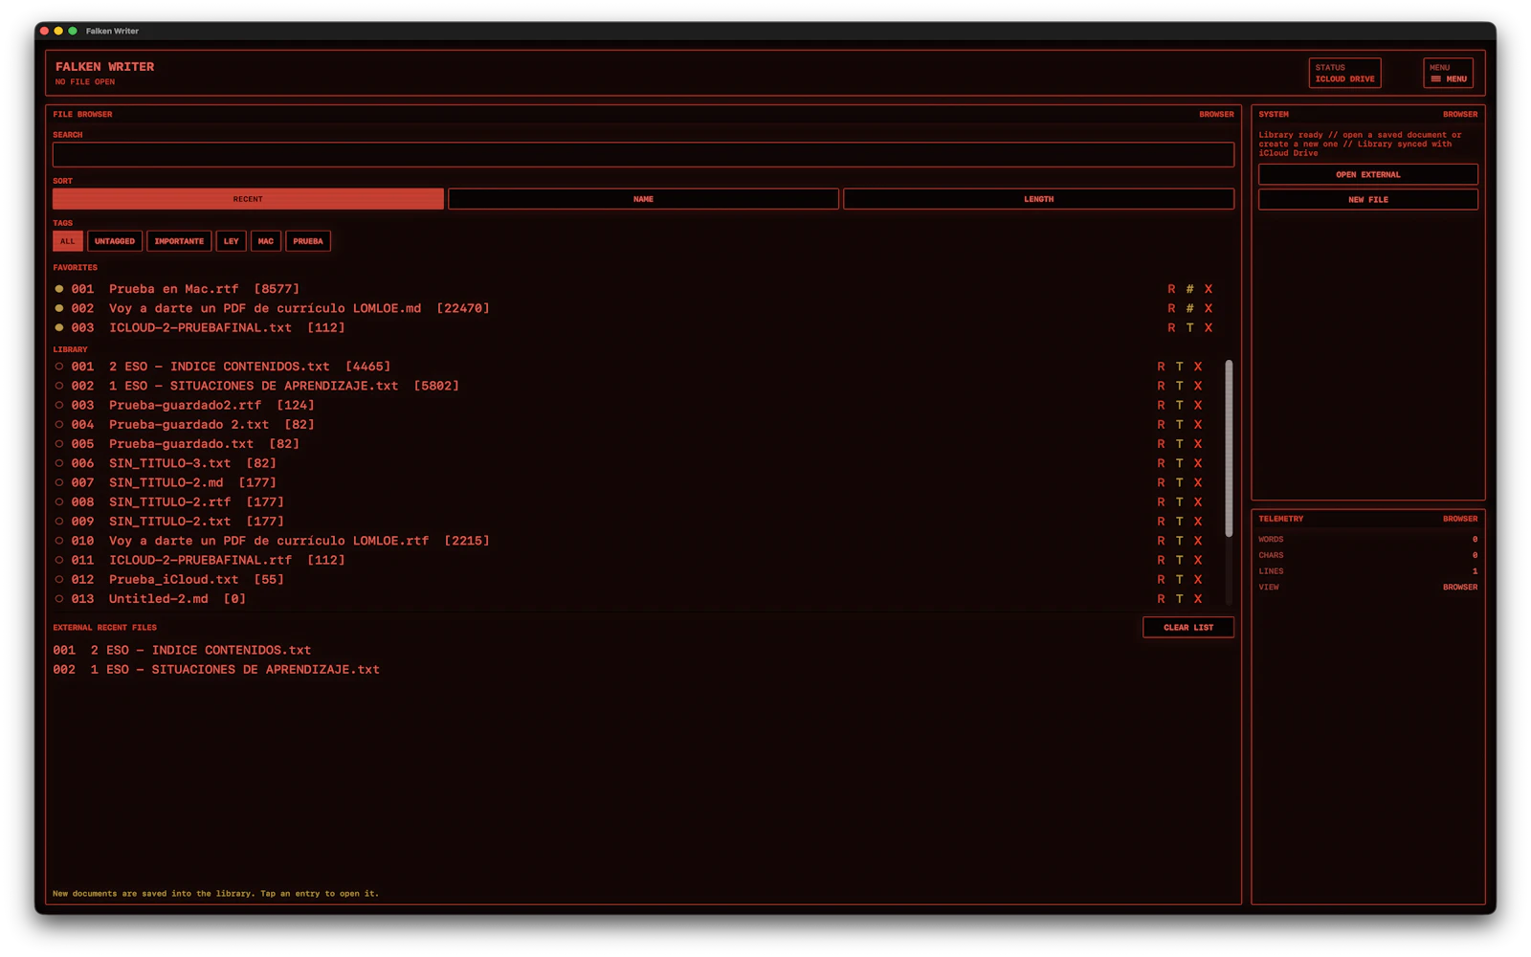Click T icon for SIN_TITULO-3.txt
The image size is (1531, 957).
pos(1179,463)
